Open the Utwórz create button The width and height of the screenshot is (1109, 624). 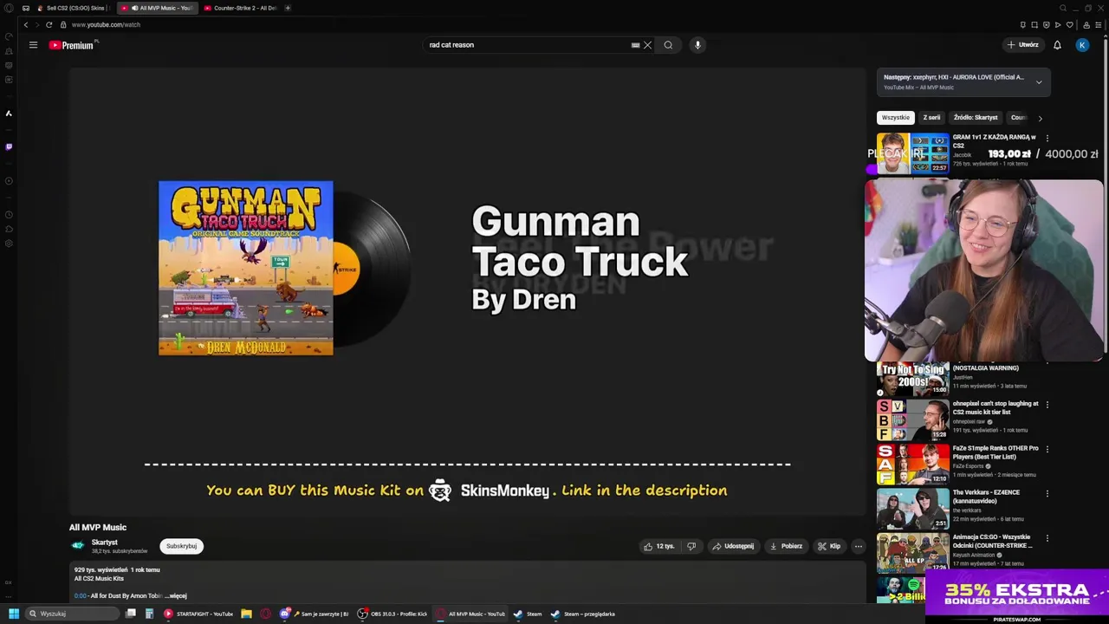(x=1022, y=45)
